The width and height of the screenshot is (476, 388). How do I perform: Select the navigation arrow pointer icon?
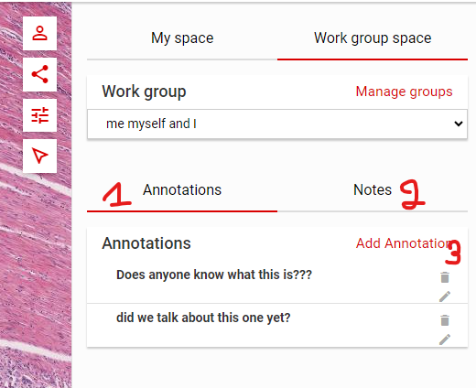(39, 156)
